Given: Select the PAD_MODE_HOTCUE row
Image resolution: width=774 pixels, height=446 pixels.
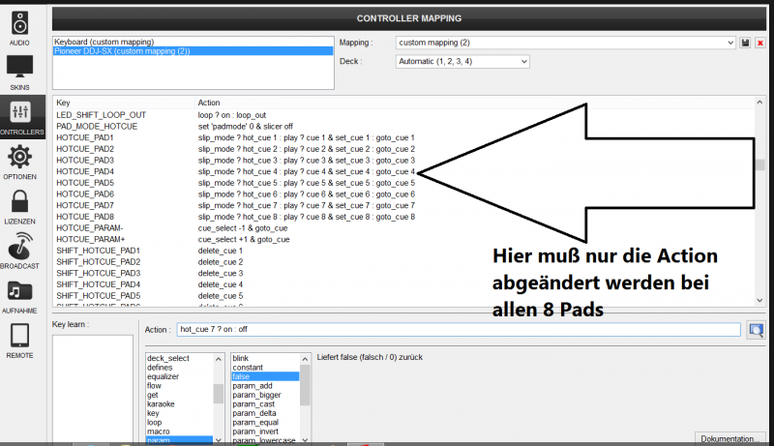Looking at the screenshot, I should tap(403, 127).
